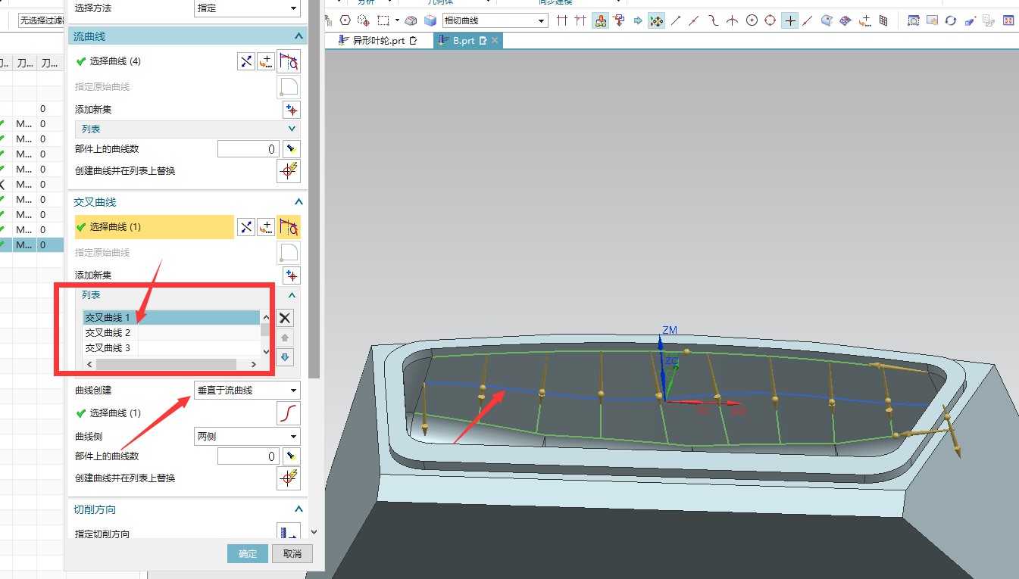Click the flashlight icon in 交叉曲线 部件上的曲线数 row

pyautogui.click(x=292, y=456)
